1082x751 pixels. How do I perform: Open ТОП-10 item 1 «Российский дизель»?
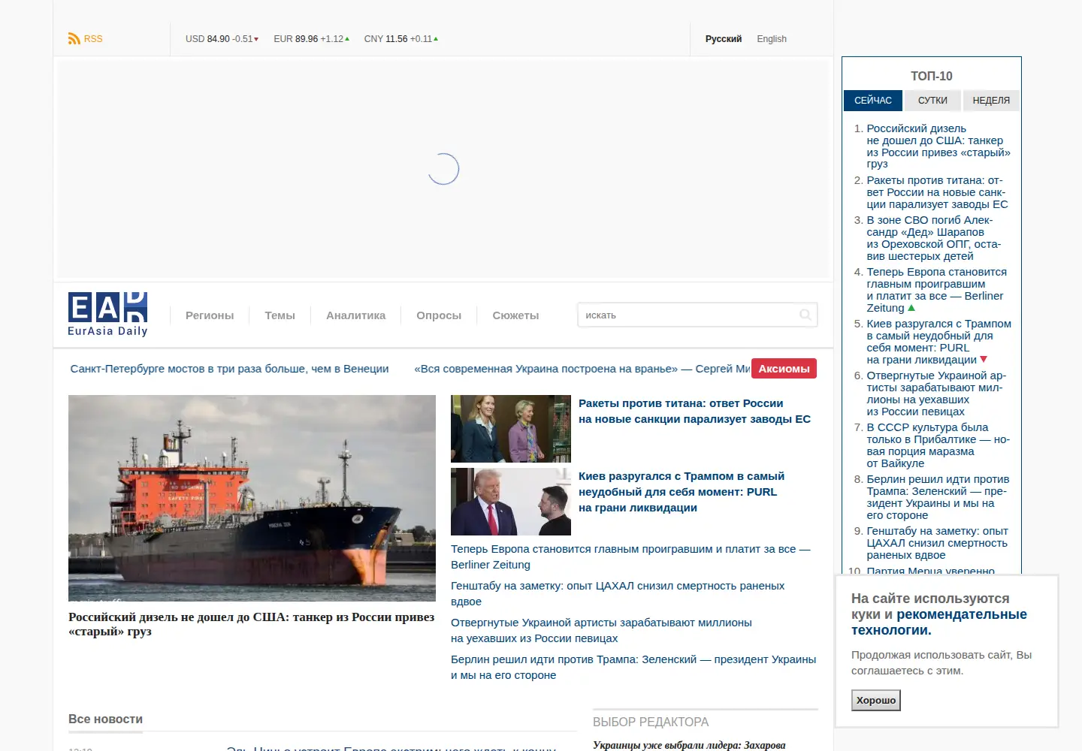(938, 146)
